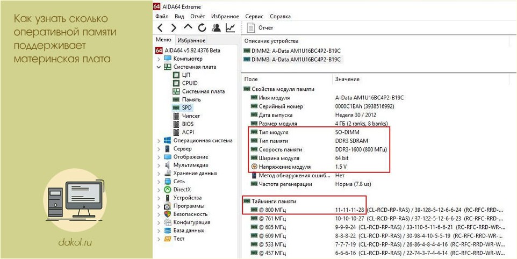
Task: Click the Конфигурация icon in tree
Action: [x=168, y=222]
